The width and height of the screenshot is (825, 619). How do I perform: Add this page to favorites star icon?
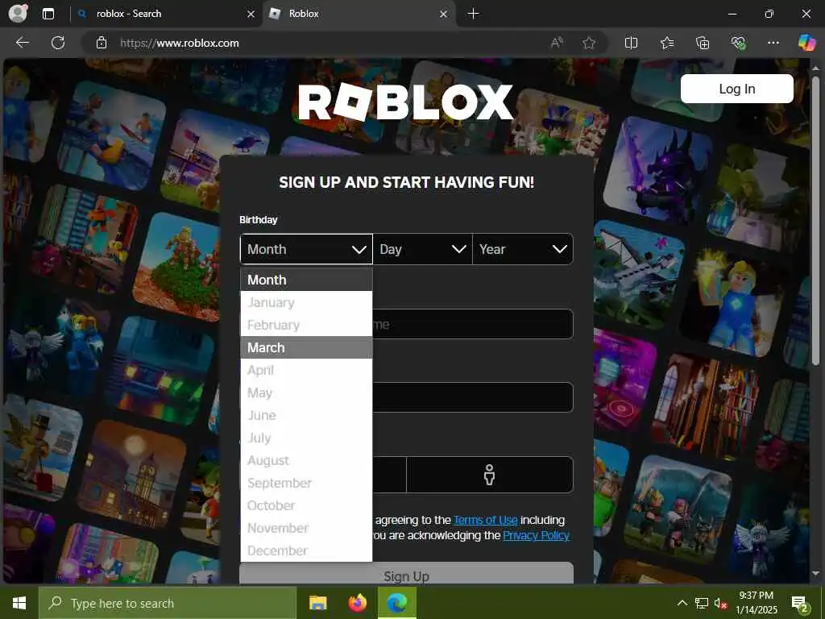(x=589, y=44)
